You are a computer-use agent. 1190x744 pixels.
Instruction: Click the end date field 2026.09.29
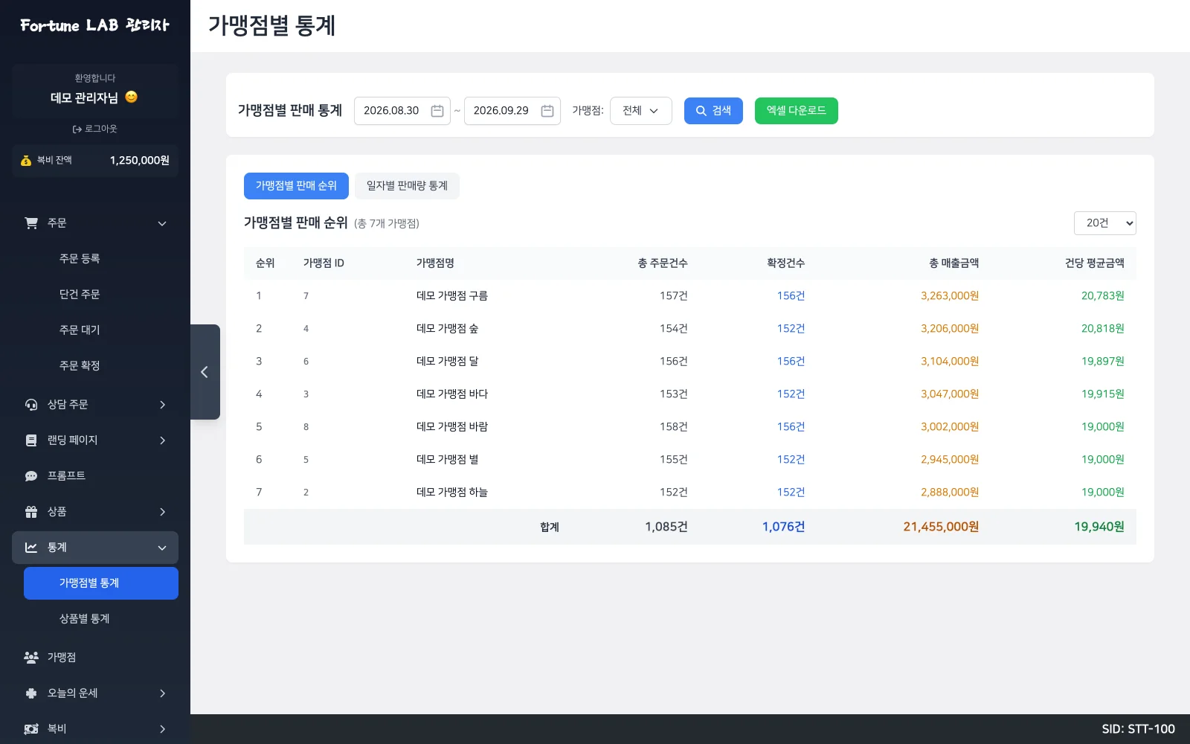(x=512, y=111)
